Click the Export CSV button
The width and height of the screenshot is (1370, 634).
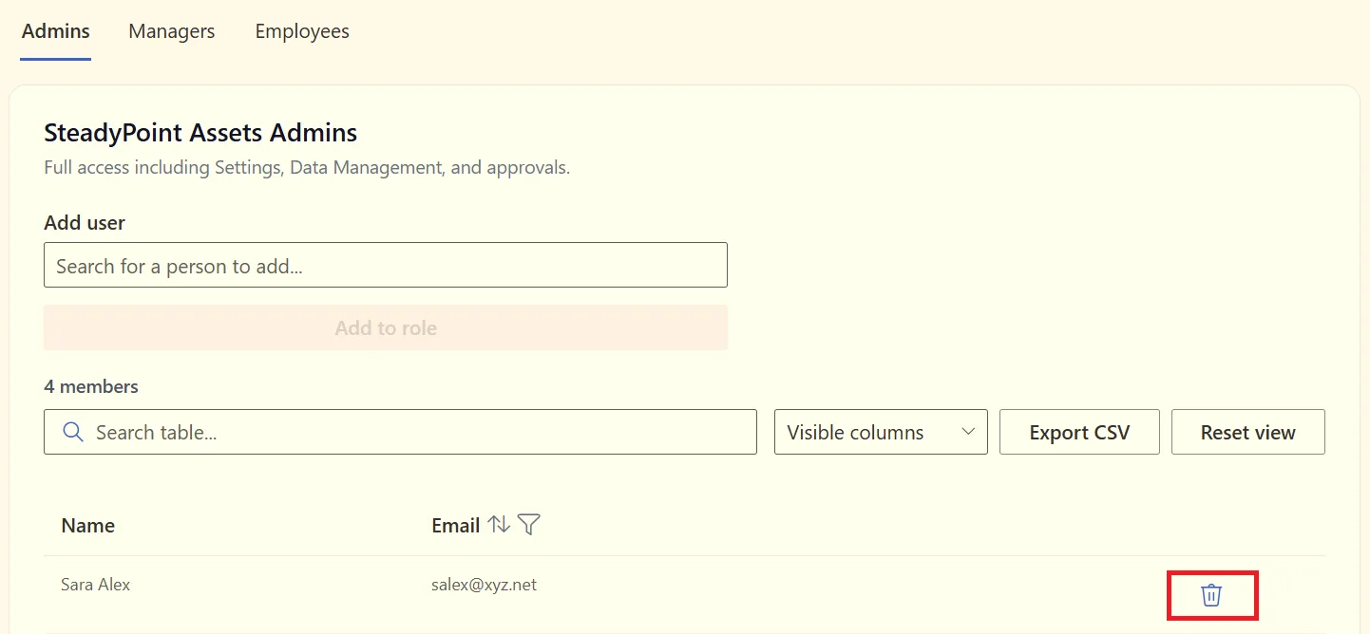point(1079,432)
